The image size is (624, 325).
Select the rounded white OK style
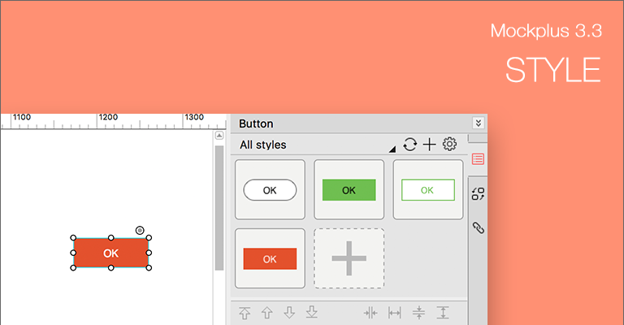coord(270,190)
